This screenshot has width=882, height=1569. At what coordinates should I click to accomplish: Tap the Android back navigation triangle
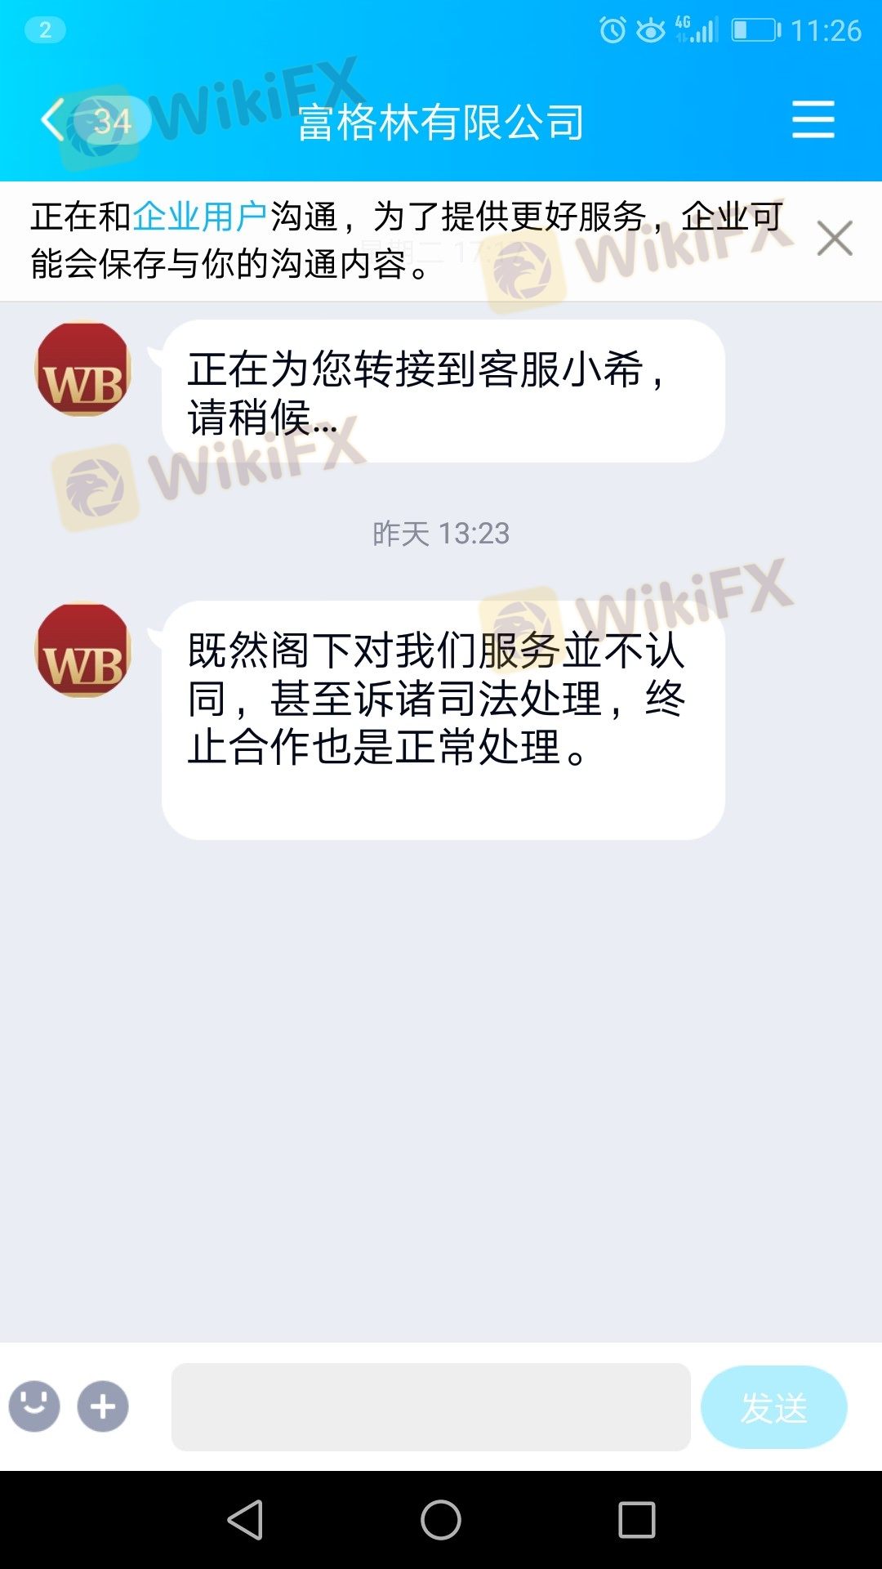coord(245,1520)
